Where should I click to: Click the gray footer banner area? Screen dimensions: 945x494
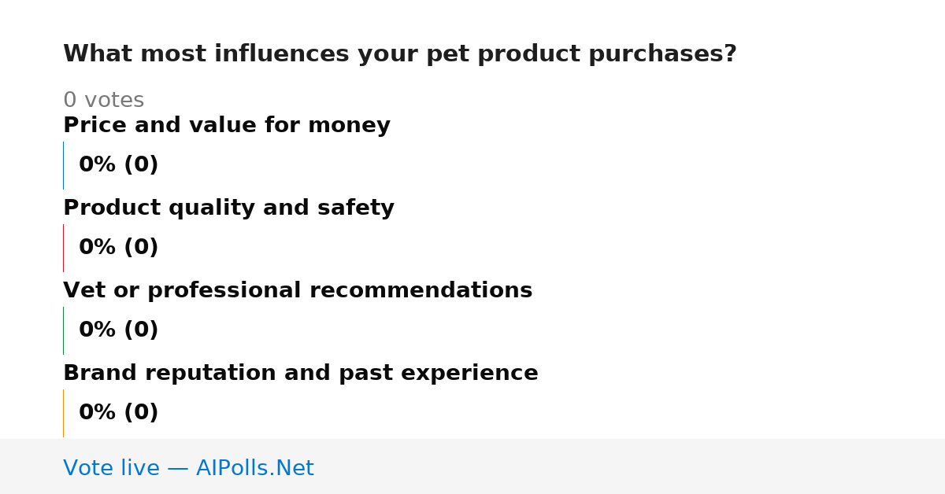pyautogui.click(x=472, y=466)
